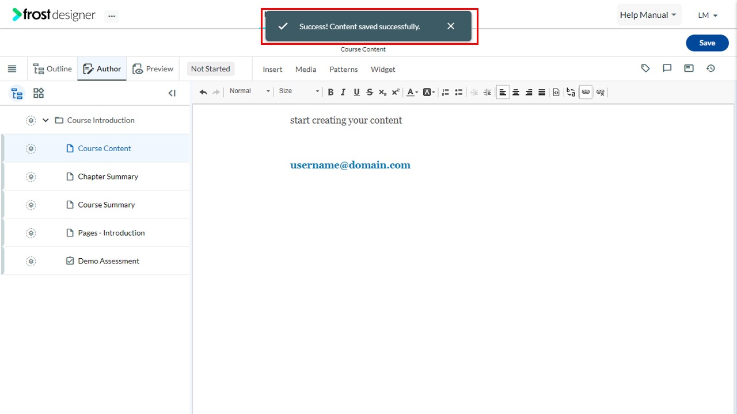
Task: Toggle the hamburger menu sidebar
Action: pos(12,69)
